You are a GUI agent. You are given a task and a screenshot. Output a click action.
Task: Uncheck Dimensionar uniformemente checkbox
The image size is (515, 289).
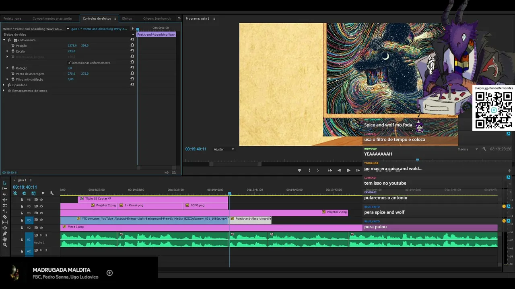tap(69, 63)
